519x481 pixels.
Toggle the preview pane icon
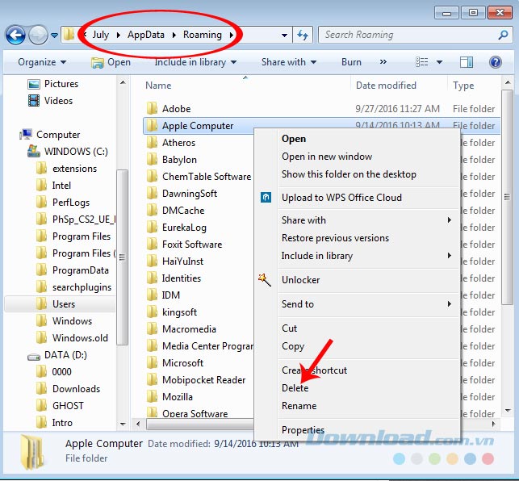pyautogui.click(x=466, y=62)
